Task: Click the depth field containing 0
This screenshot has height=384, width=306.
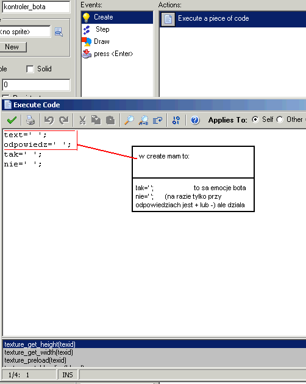Action: point(36,85)
